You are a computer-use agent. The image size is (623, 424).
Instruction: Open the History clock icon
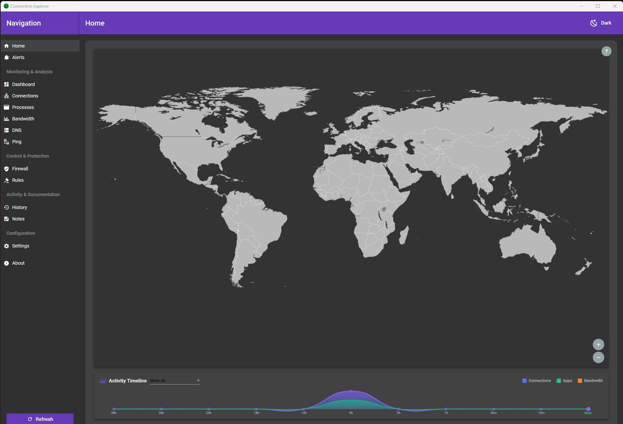coord(6,207)
